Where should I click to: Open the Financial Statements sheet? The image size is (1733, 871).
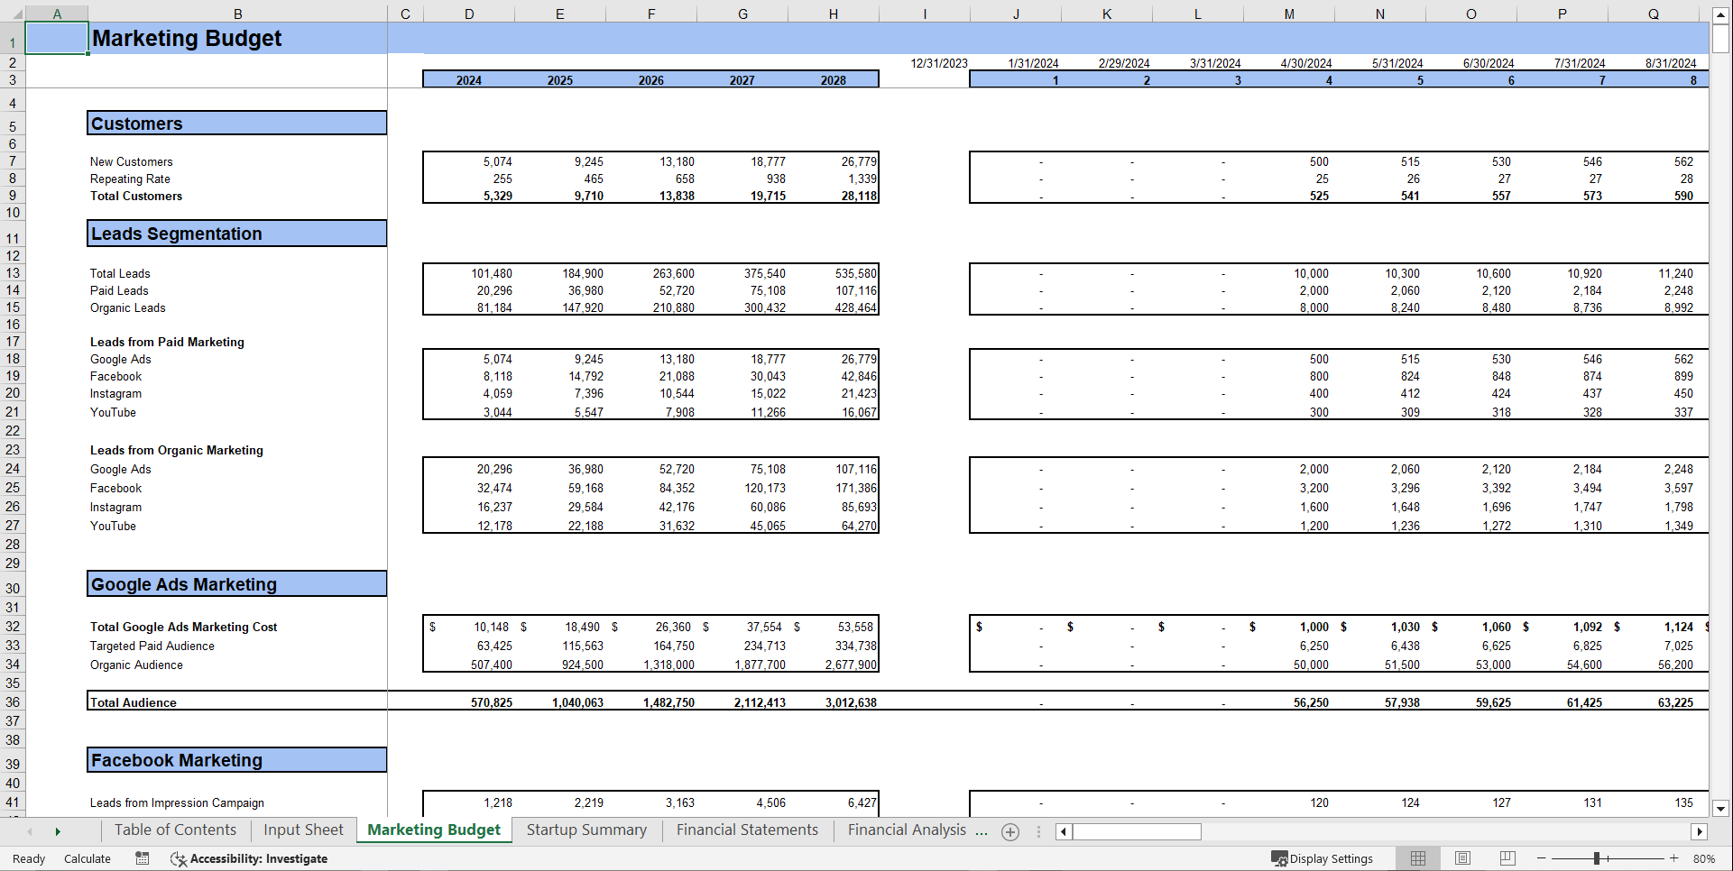746,830
